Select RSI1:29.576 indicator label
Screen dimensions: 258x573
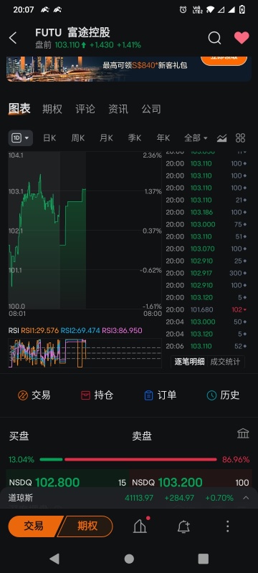tap(40, 330)
